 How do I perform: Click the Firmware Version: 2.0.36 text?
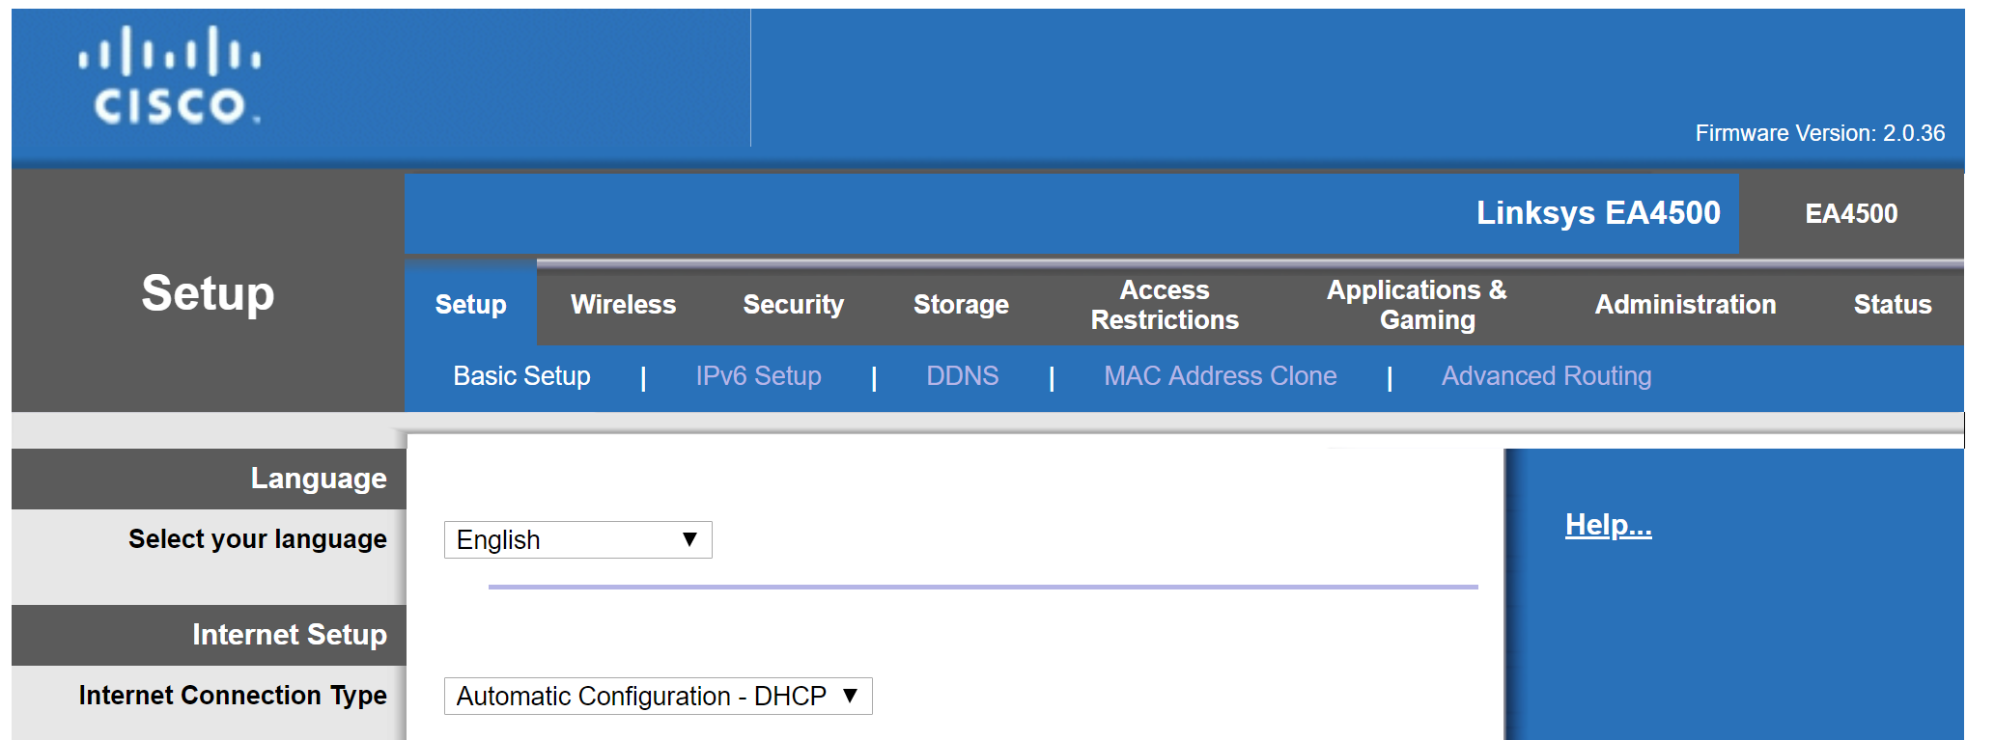tap(1819, 133)
